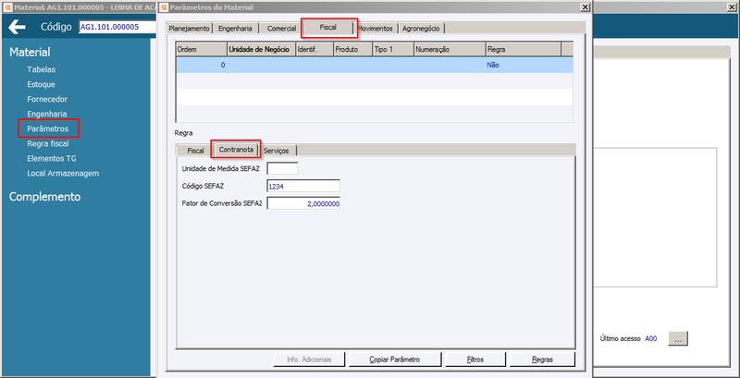Select the grid cell with Ordem 0
Screen dimensions: 740x378
(x=202, y=65)
